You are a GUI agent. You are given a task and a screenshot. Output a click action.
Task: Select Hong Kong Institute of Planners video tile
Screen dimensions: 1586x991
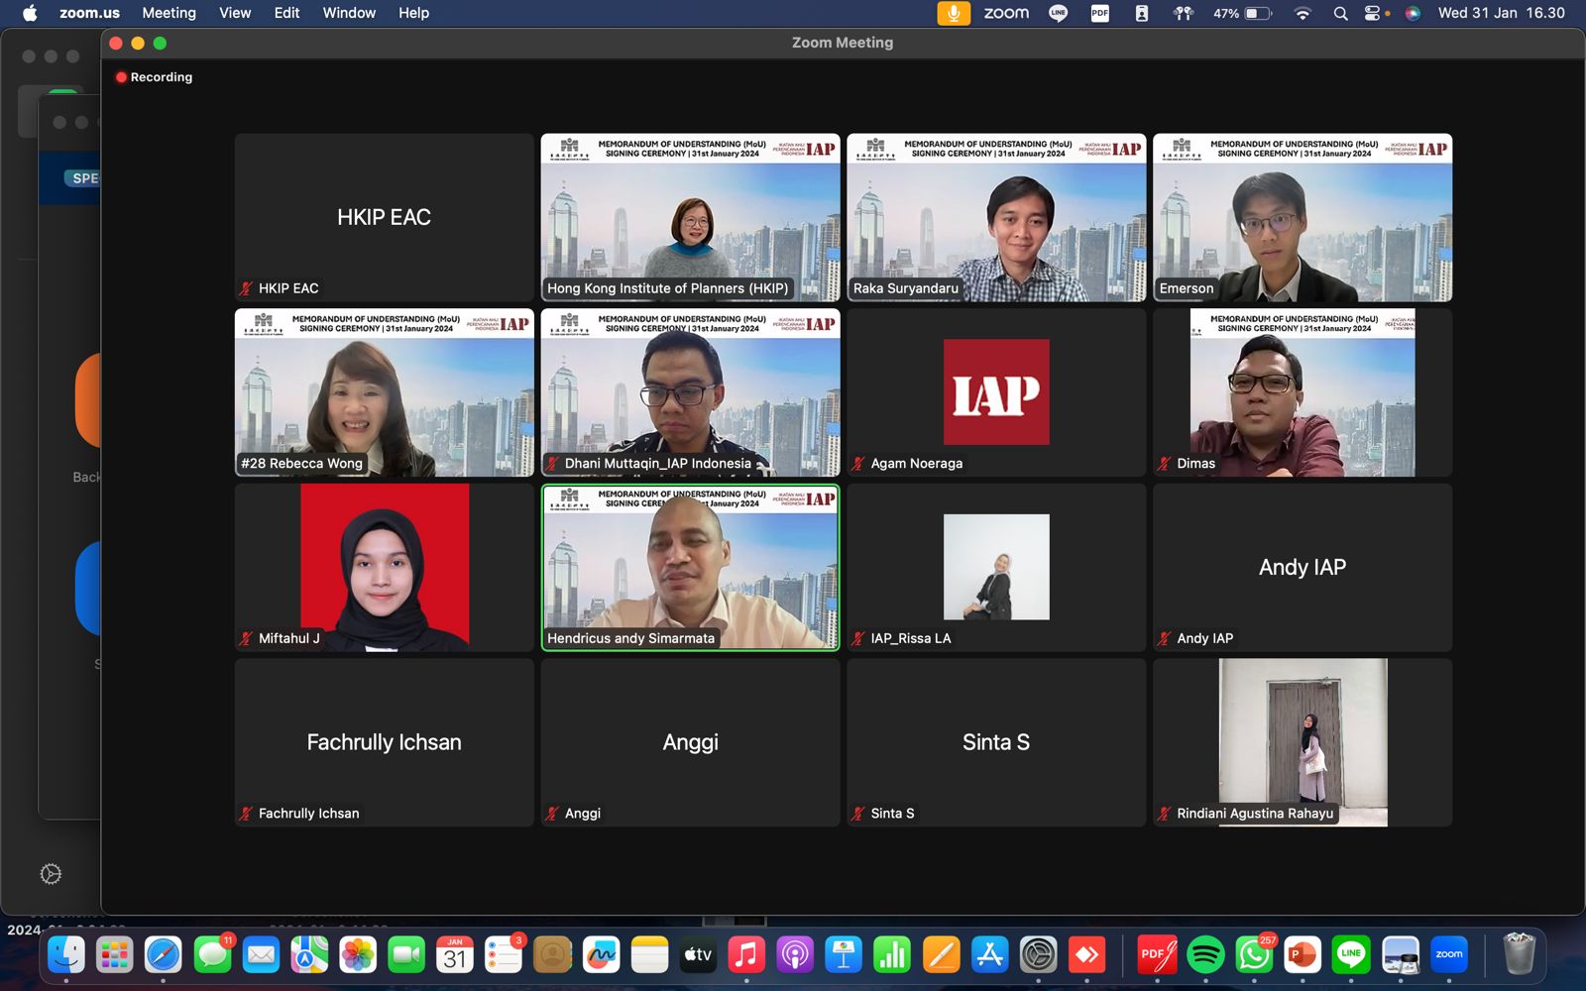690,218
